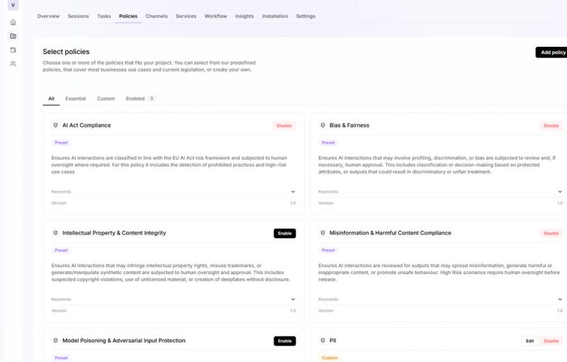Go to the Overview tab

48,16
